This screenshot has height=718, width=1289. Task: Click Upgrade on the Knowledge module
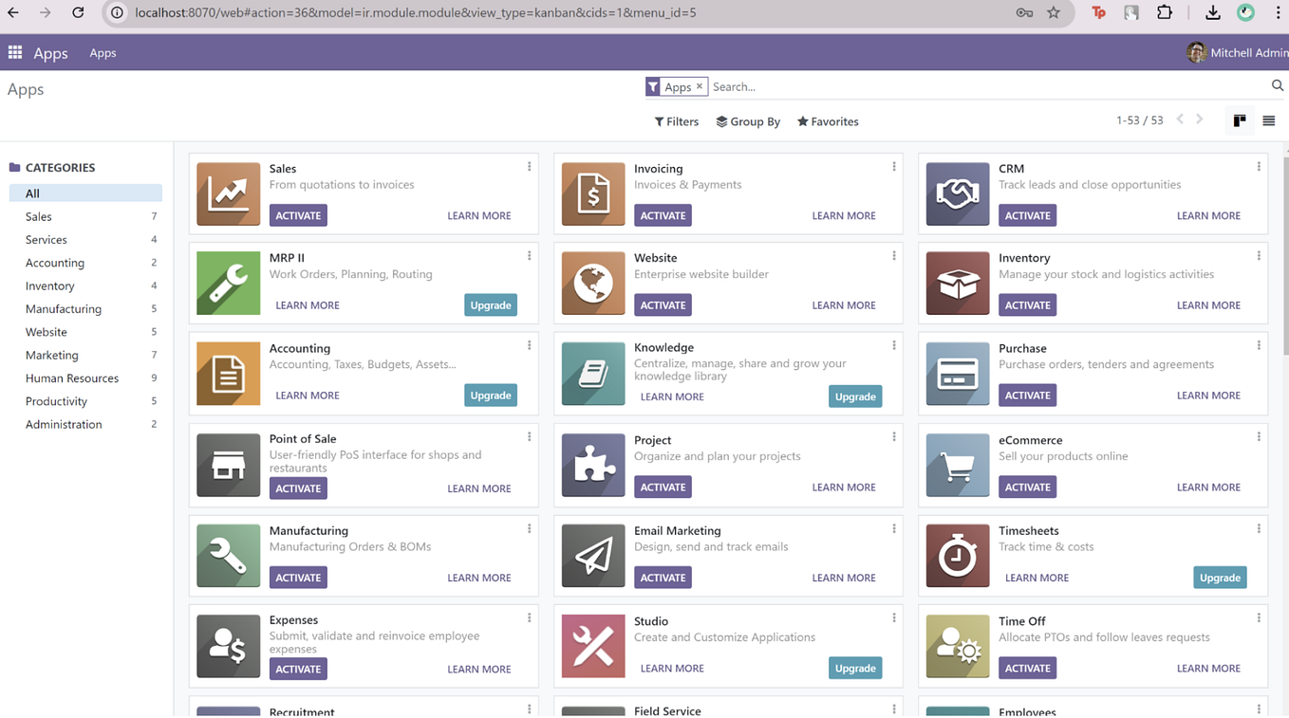click(x=854, y=396)
